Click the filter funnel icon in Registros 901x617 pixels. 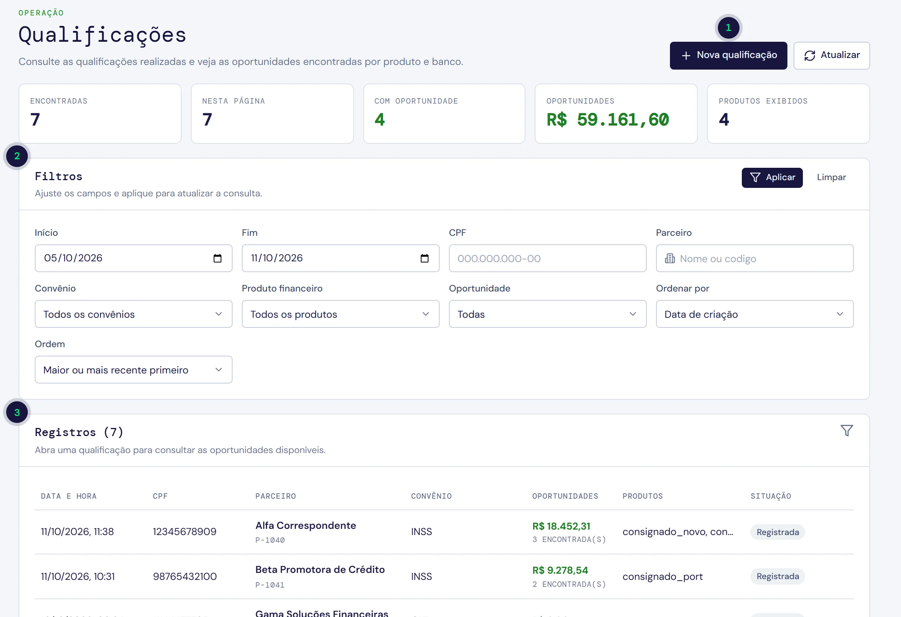point(847,430)
